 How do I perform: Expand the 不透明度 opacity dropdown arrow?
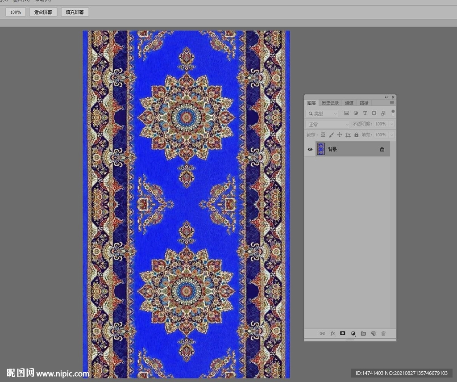(391, 124)
